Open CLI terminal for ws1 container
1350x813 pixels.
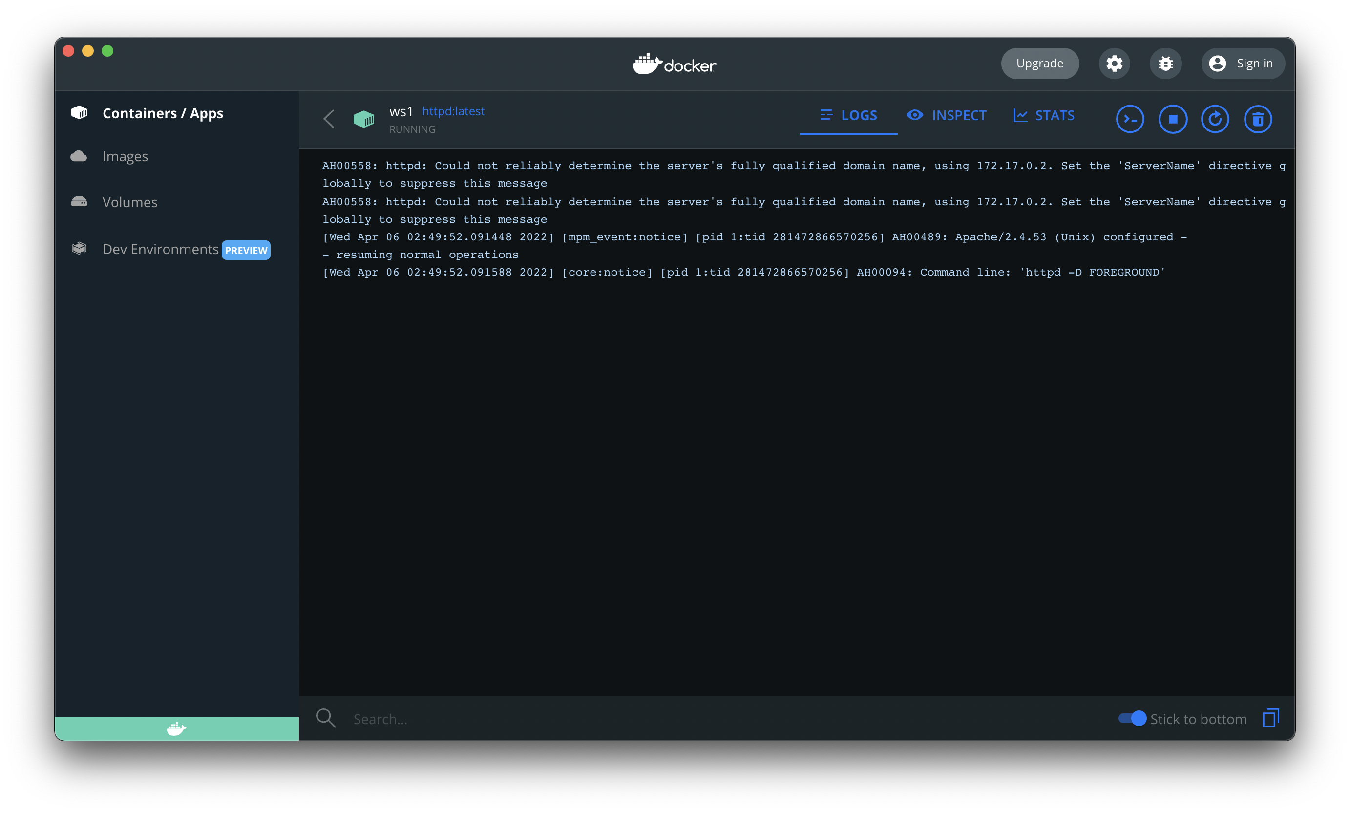(1130, 119)
